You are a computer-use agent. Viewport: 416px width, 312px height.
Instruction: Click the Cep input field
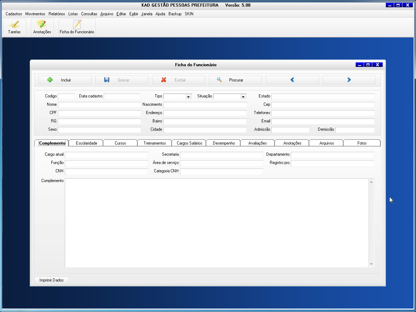point(323,105)
